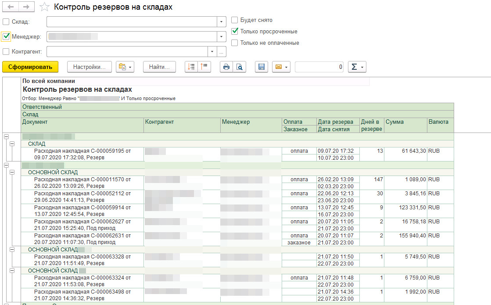491x305 pixels.
Task: Collapse the ОСНОВНОЙ СКЛАД group in the report
Action: [x=12, y=172]
